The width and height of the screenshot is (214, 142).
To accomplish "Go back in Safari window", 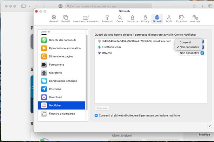I will coord(36,6).
